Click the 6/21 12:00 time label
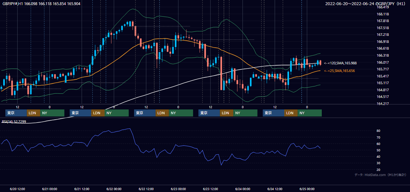The height and width of the screenshot is (192, 410). pyautogui.click(x=82, y=189)
